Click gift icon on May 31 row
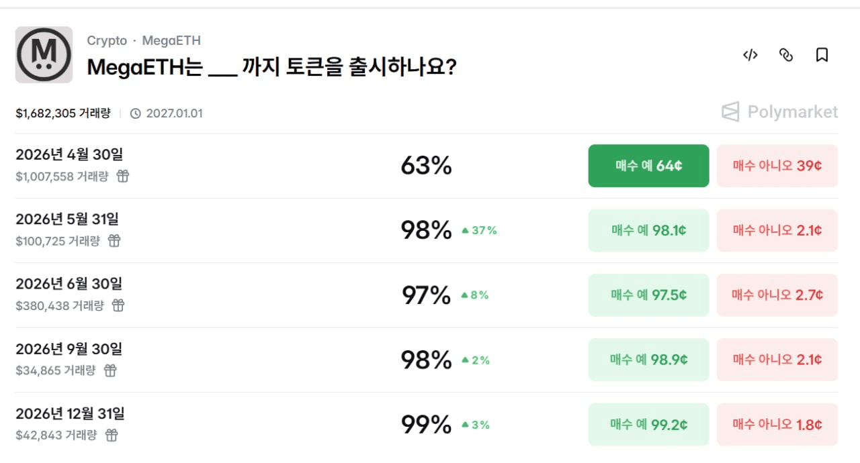Viewport: 860px width, 463px height. click(x=114, y=241)
